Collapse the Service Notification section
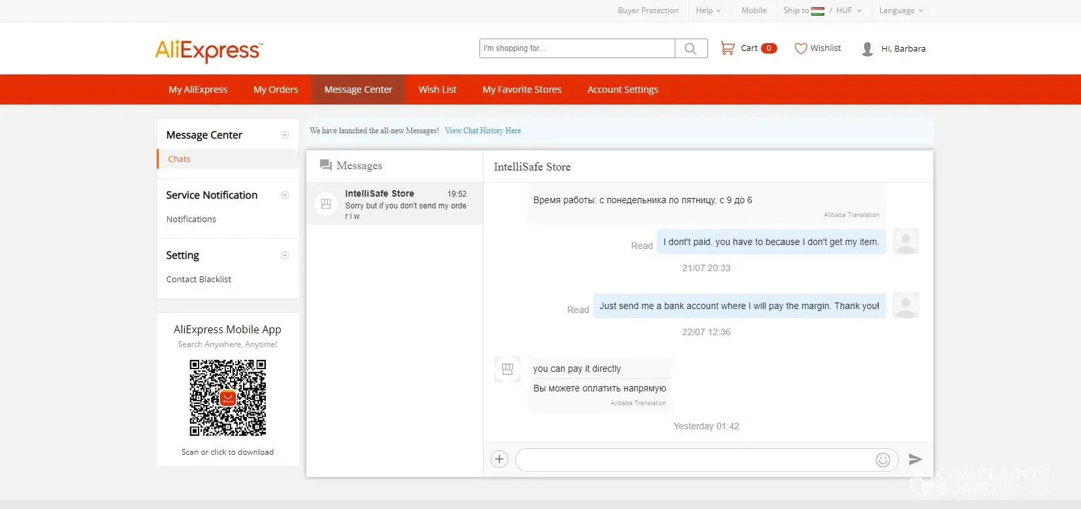Screen dimensions: 1081x509 (285, 195)
